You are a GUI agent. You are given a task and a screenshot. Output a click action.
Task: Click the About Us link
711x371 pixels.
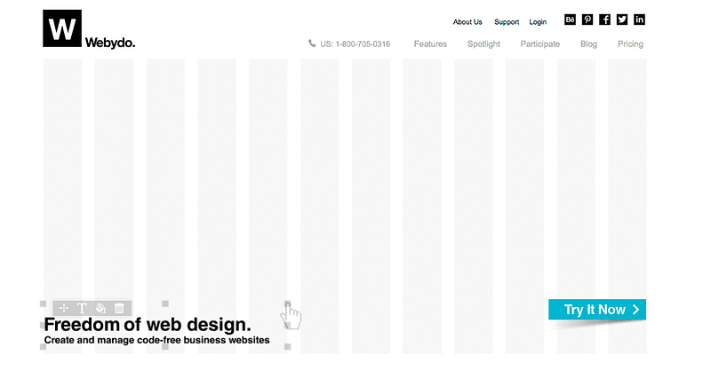(x=467, y=21)
